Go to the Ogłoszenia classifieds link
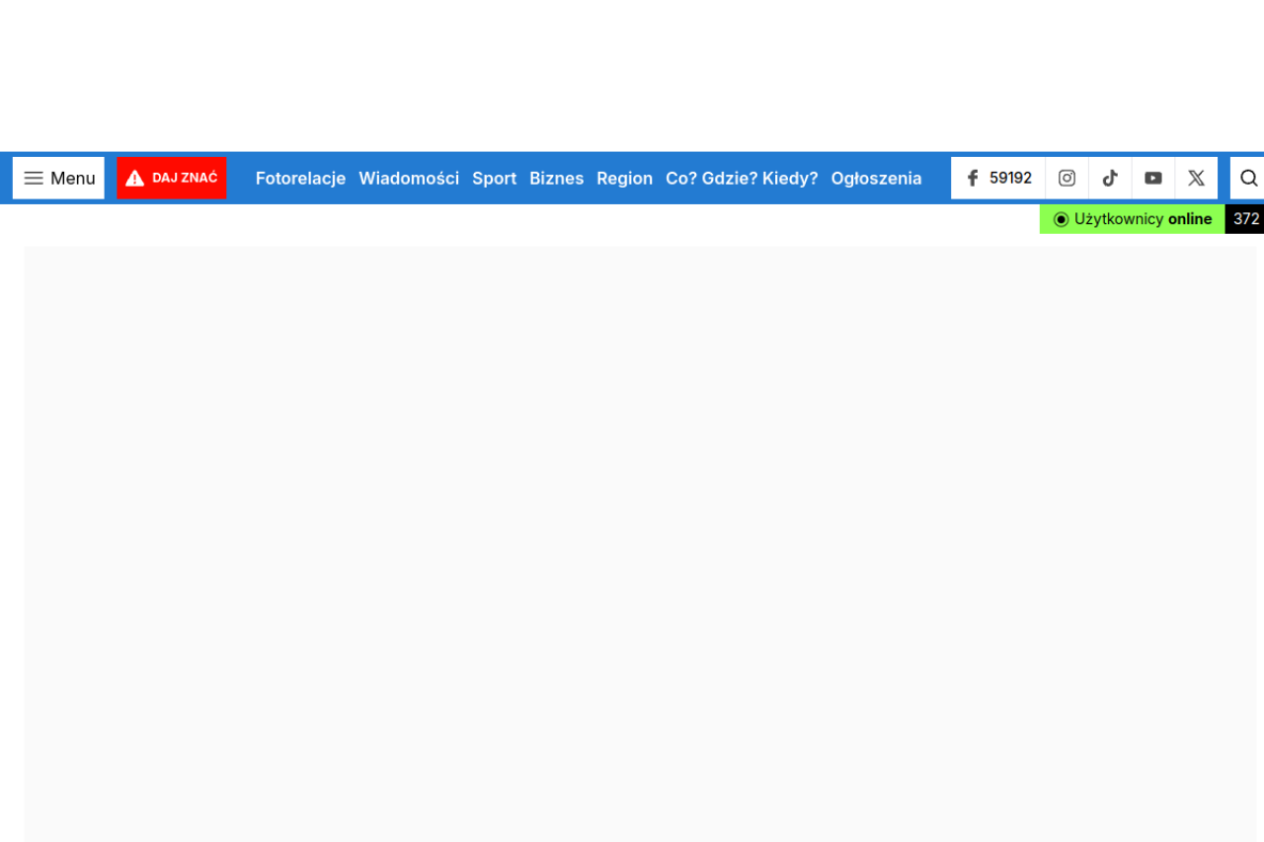Screen dimensions: 1264x842 point(876,178)
